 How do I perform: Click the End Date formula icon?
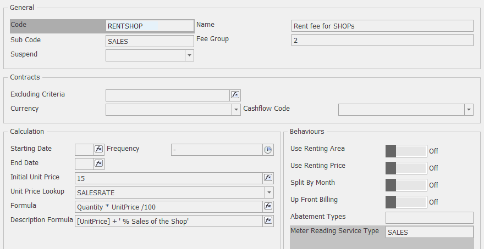click(98, 163)
